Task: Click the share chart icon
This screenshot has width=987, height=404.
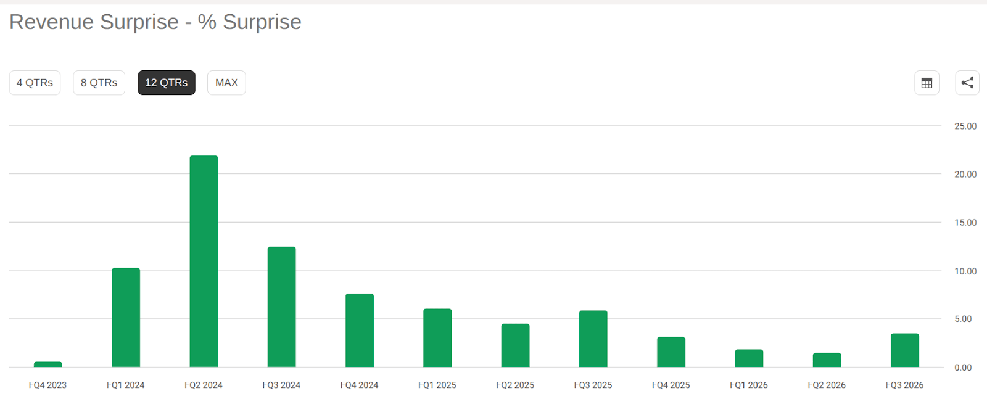Action: (967, 83)
